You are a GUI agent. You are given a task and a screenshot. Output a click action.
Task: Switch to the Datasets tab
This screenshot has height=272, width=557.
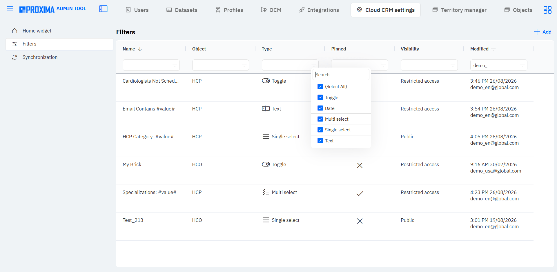182,10
